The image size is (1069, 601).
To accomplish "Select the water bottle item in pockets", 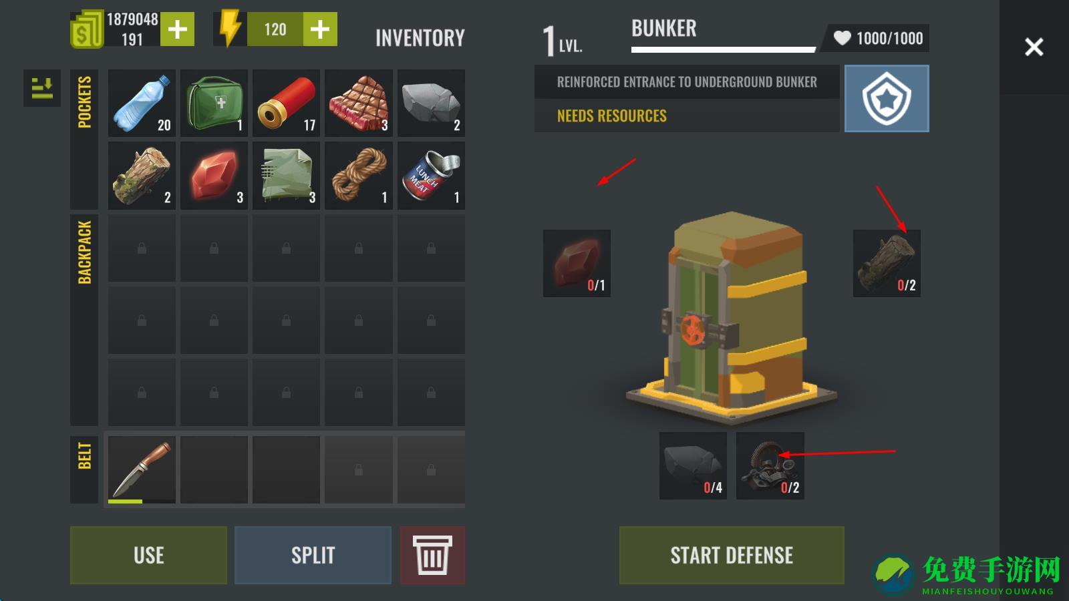I will (142, 104).
